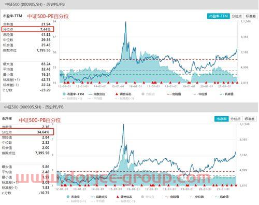Switch to 分位点 tab in PE chart

[x=237, y=16]
